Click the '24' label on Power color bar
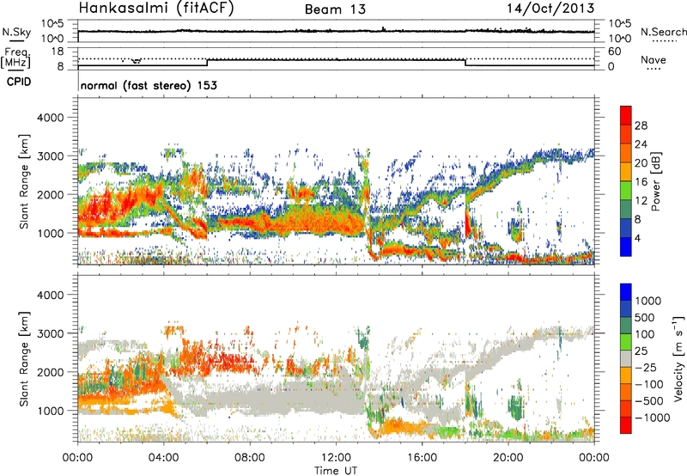This screenshot has height=476, width=687. pos(641,144)
